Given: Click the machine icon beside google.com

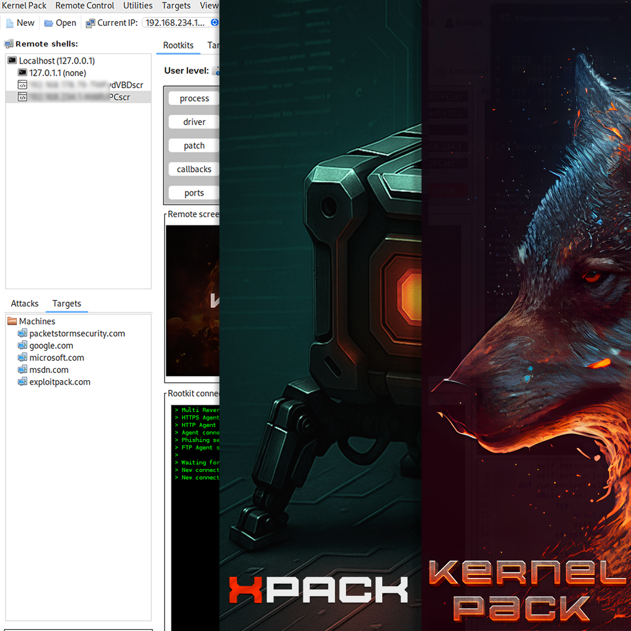Looking at the screenshot, I should click(23, 345).
